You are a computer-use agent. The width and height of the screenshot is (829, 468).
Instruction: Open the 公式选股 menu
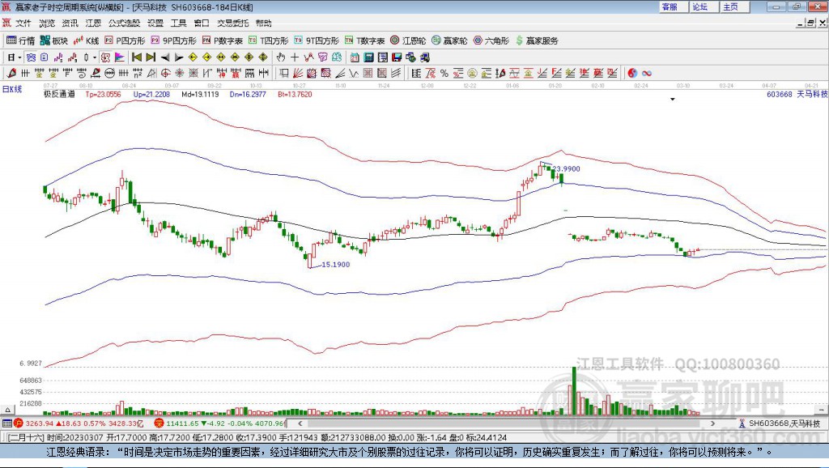[124, 23]
